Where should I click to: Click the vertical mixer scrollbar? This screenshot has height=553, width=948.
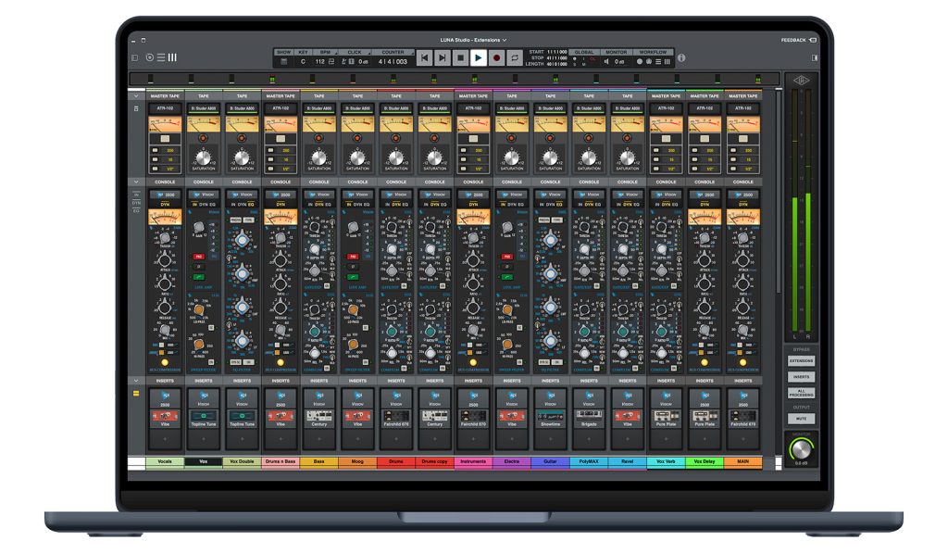[779, 193]
